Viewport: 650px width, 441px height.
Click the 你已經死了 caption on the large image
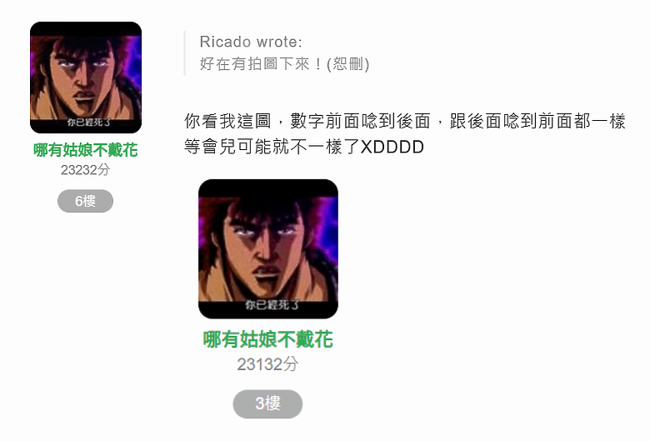(x=272, y=305)
